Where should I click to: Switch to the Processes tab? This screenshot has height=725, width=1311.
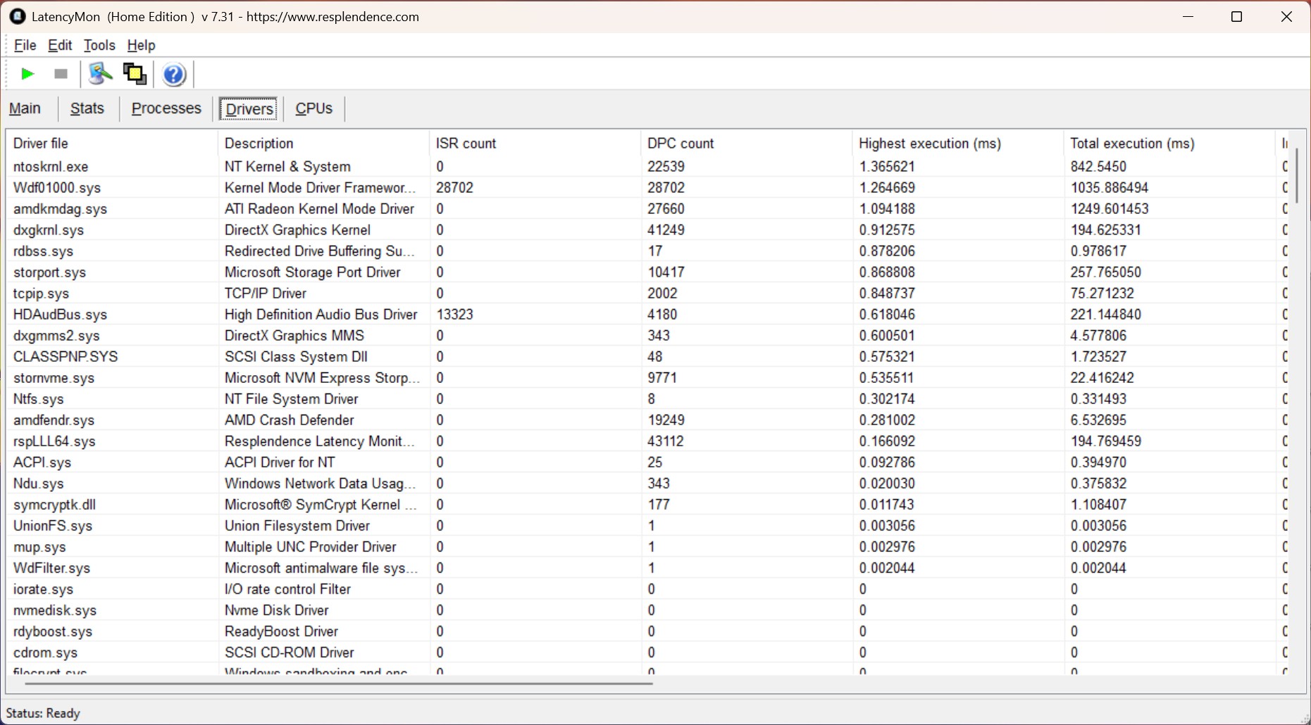(x=166, y=108)
